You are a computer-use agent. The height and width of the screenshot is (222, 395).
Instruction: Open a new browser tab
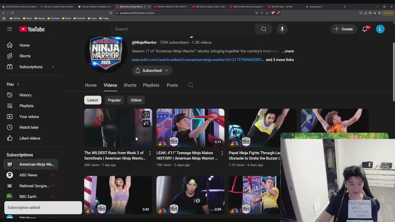point(344,6)
